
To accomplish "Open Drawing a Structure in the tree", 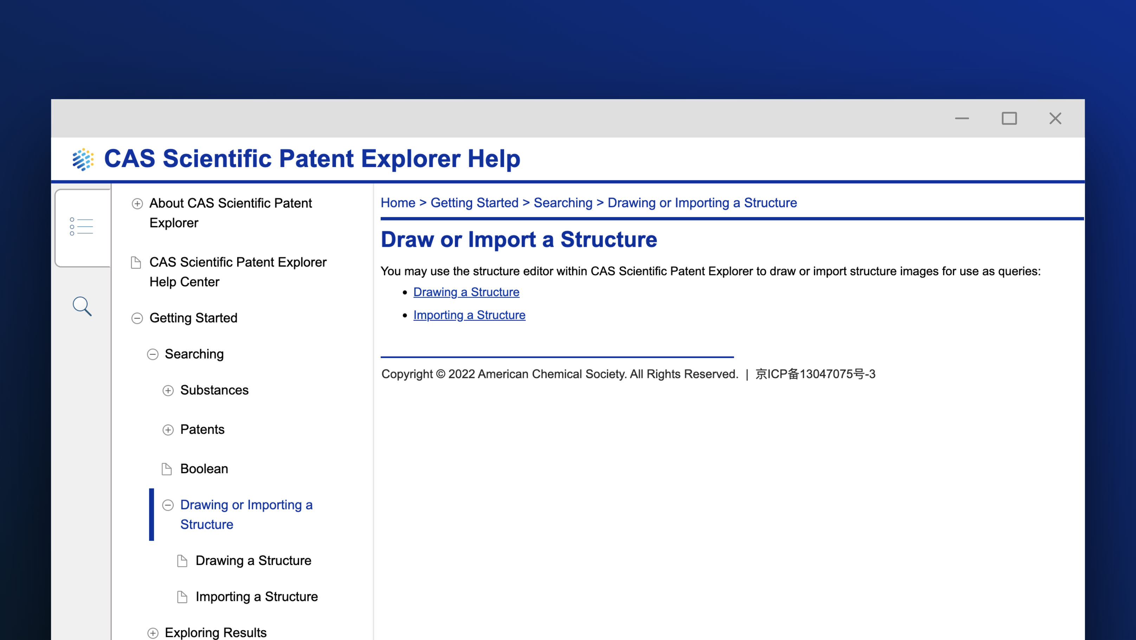I will pyautogui.click(x=253, y=561).
